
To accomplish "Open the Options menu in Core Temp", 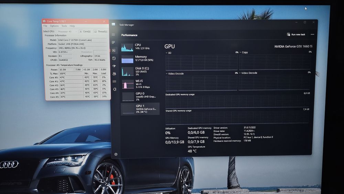I will (54, 26).
